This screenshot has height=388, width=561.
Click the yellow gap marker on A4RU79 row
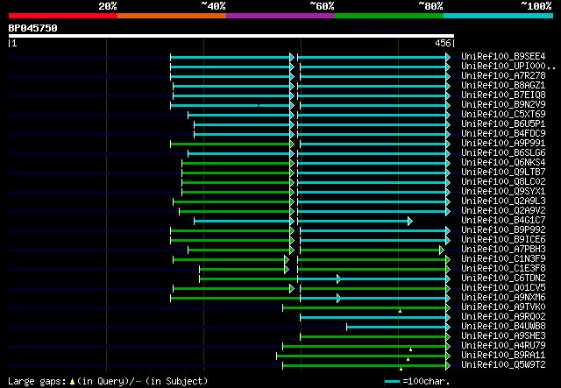[411, 349]
